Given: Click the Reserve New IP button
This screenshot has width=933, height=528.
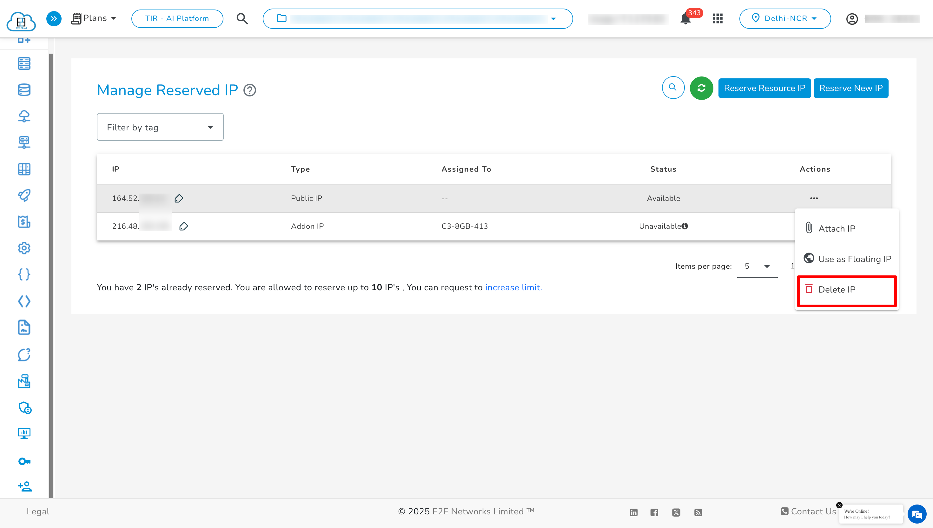Looking at the screenshot, I should point(851,88).
